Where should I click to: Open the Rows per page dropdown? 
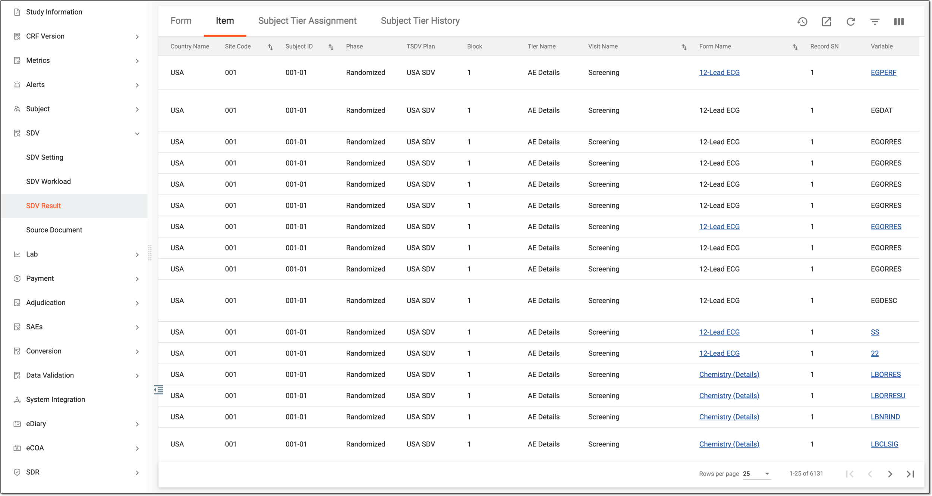click(756, 474)
